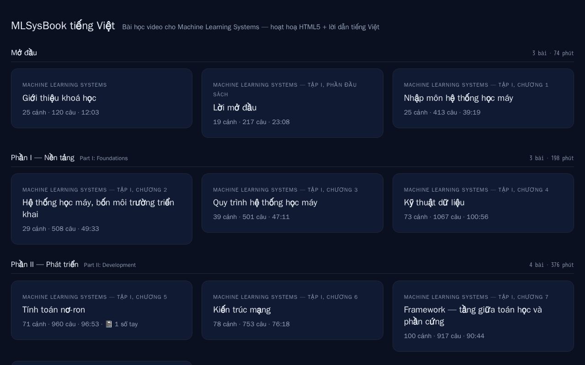Click the '3 bài · 74 phút' summary
Viewport: 585px width, 365px height.
[553, 53]
